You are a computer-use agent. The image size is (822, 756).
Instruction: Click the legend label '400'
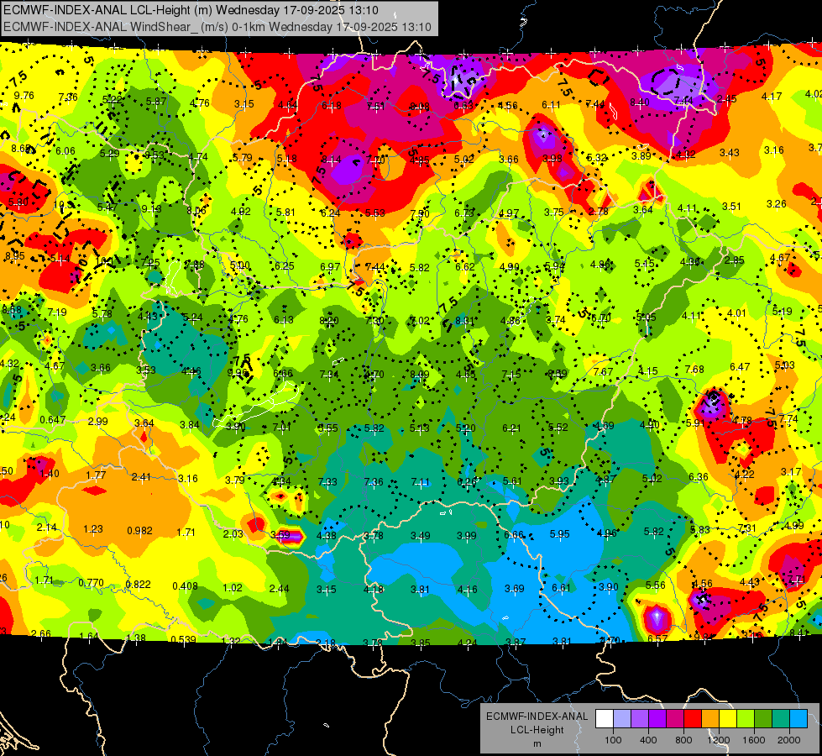pyautogui.click(x=648, y=740)
